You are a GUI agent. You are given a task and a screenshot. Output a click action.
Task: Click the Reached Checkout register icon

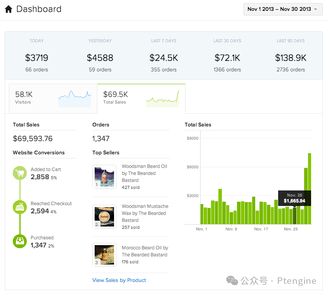point(19,207)
